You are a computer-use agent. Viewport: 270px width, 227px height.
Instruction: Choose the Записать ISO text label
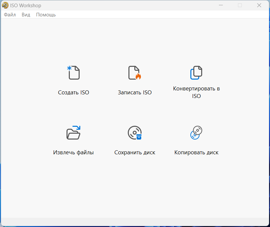click(135, 92)
